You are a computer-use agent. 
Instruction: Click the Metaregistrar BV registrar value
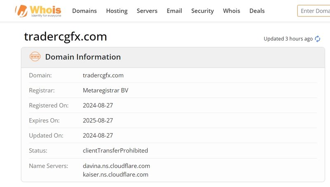[106, 90]
